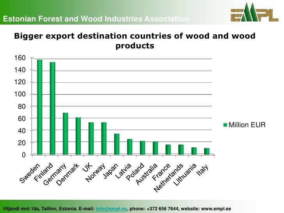Click the Finland axis label
Viewport: 284px width, 213px height.
43,172
